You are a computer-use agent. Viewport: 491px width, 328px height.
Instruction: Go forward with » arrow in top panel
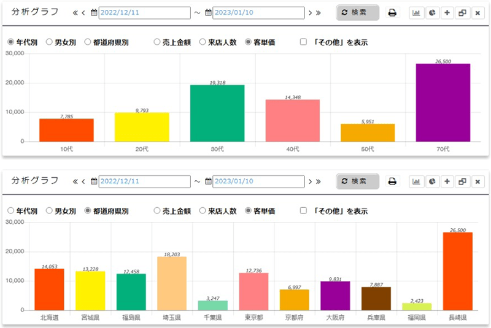(318, 13)
